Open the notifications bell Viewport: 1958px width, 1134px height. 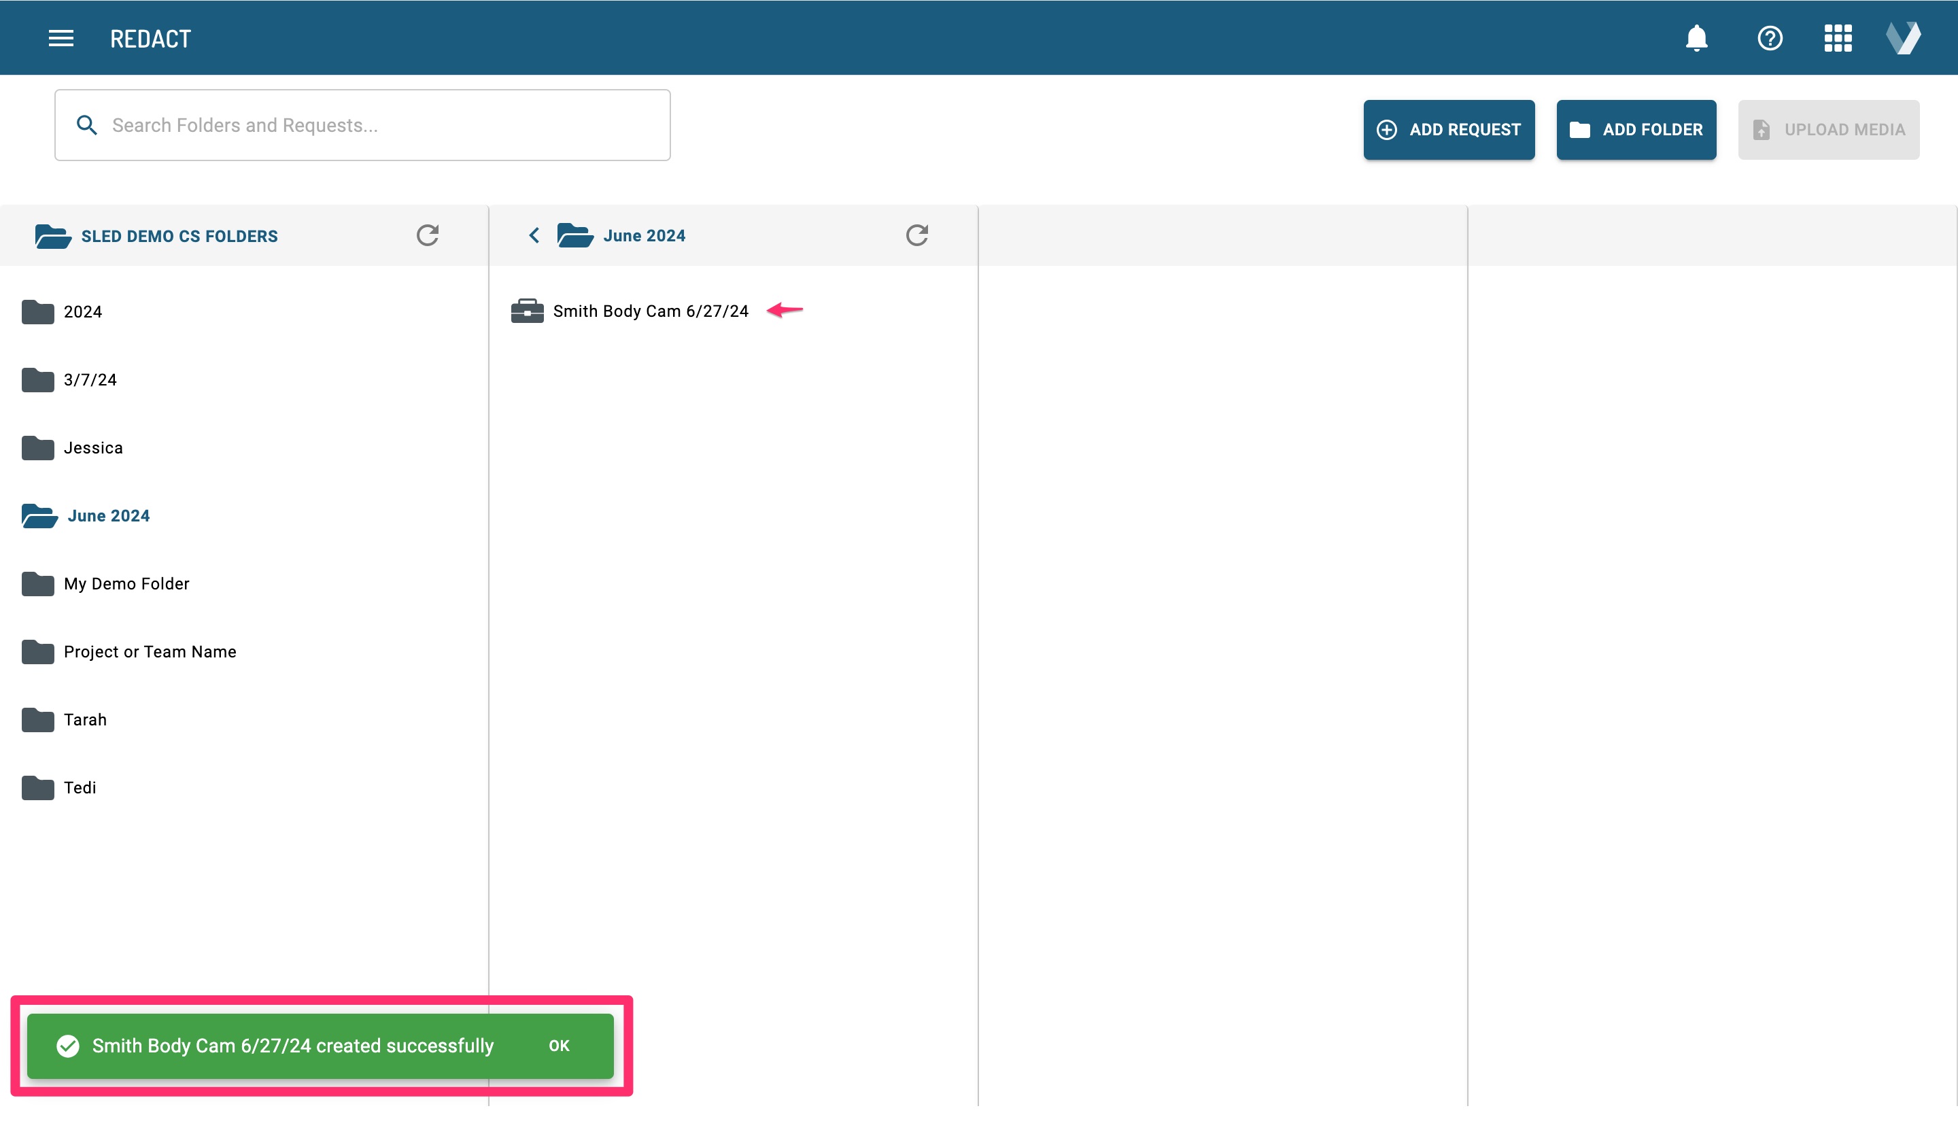[1696, 38]
